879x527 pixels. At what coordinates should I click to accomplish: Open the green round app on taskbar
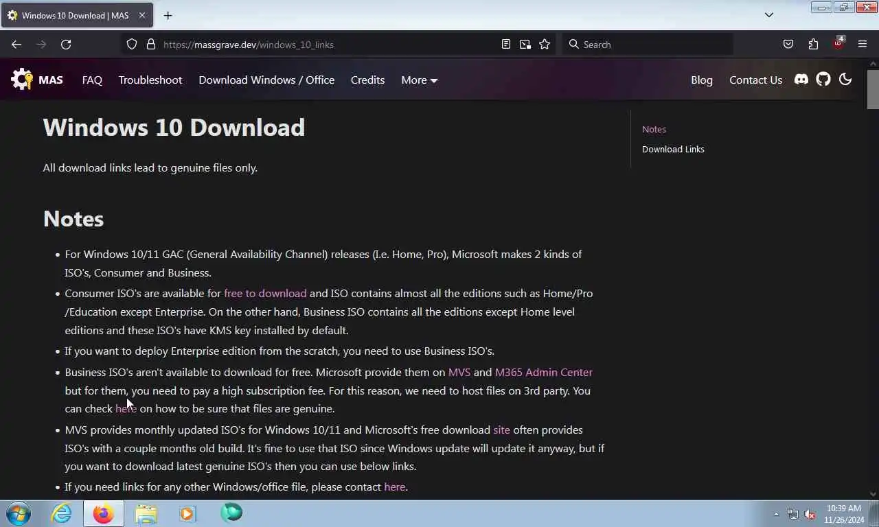click(x=231, y=513)
